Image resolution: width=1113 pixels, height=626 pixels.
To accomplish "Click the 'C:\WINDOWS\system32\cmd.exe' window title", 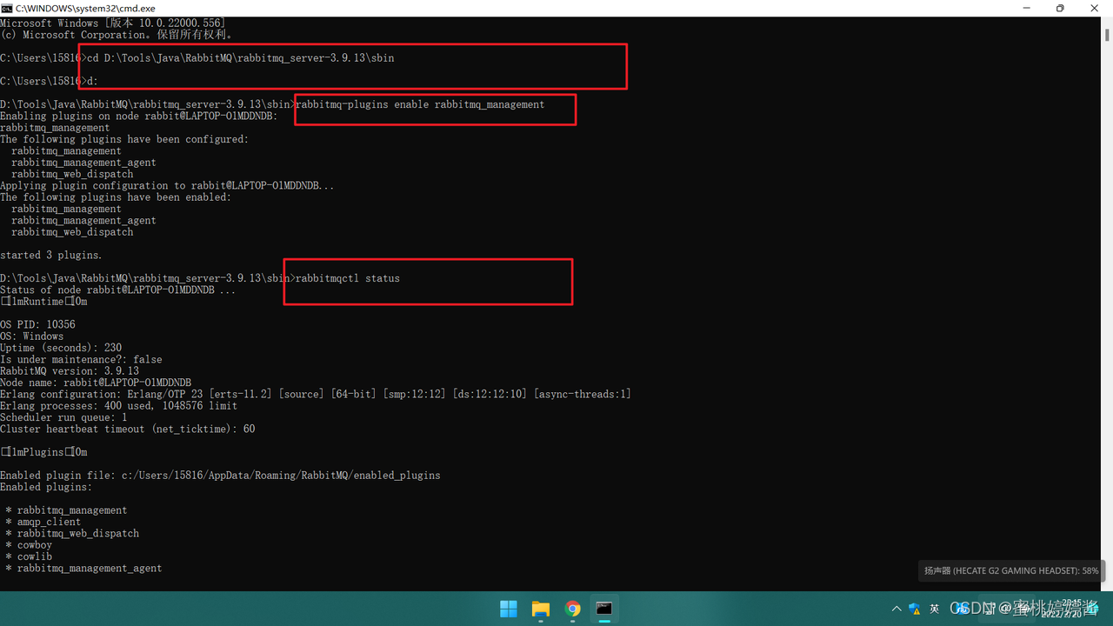I will 85,8.
